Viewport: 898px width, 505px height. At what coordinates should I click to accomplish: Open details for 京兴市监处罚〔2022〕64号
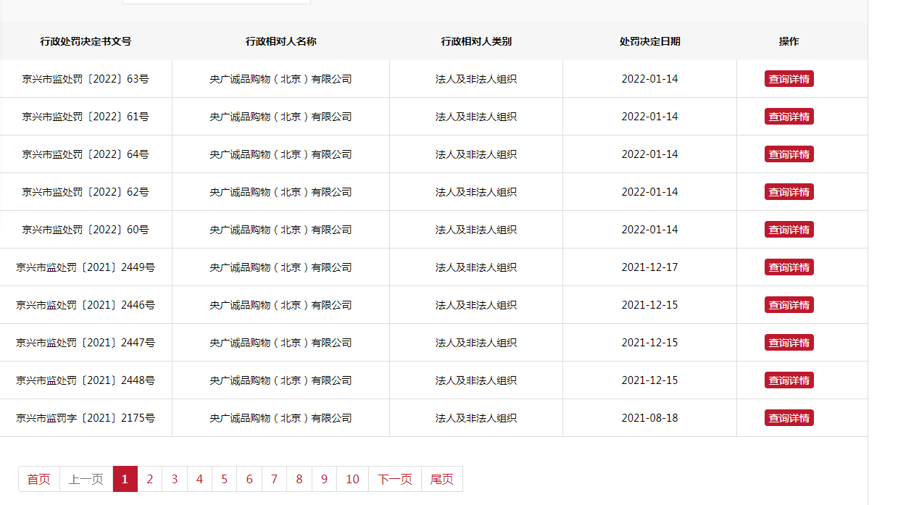click(789, 154)
